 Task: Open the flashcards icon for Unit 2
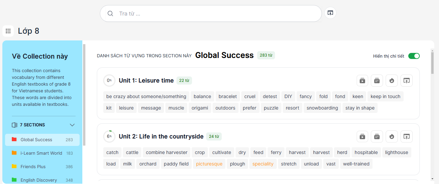[x=377, y=136]
